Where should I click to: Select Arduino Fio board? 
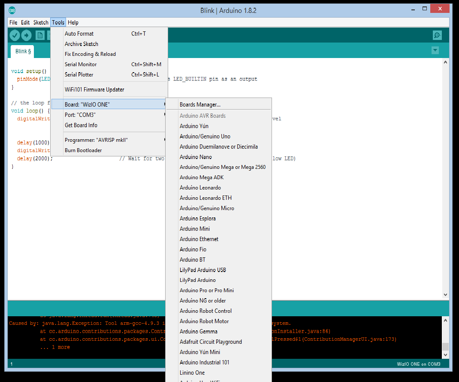click(218, 250)
